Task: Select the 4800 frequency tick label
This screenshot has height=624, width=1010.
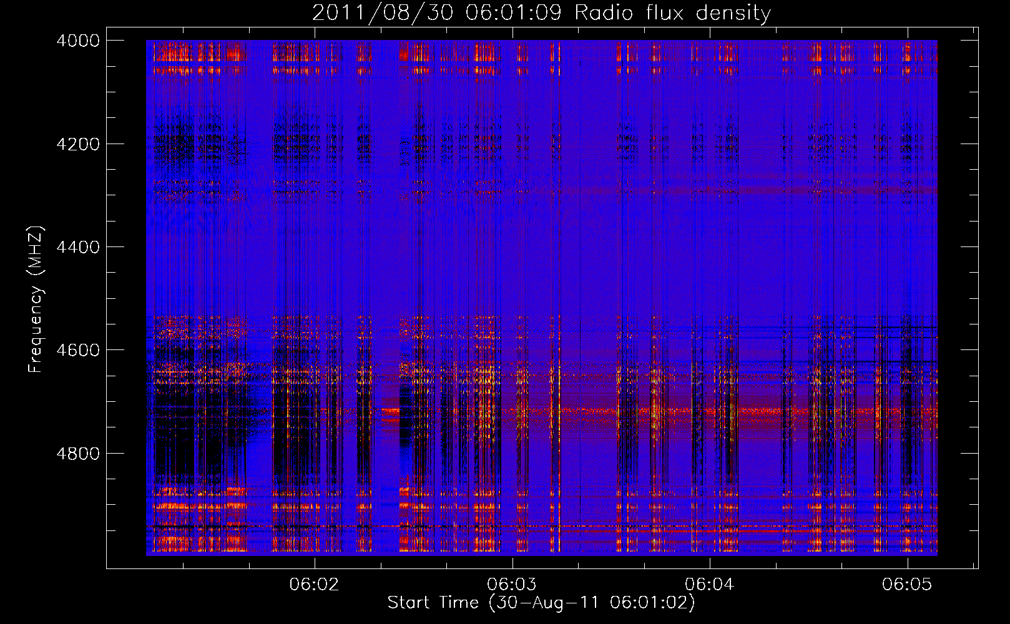Action: tap(77, 454)
